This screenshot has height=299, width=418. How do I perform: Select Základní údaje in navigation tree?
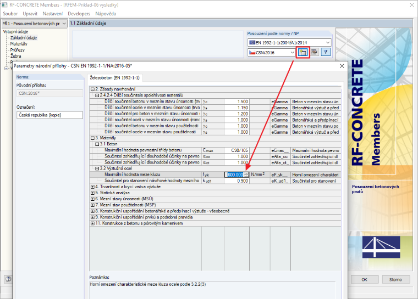click(24, 38)
